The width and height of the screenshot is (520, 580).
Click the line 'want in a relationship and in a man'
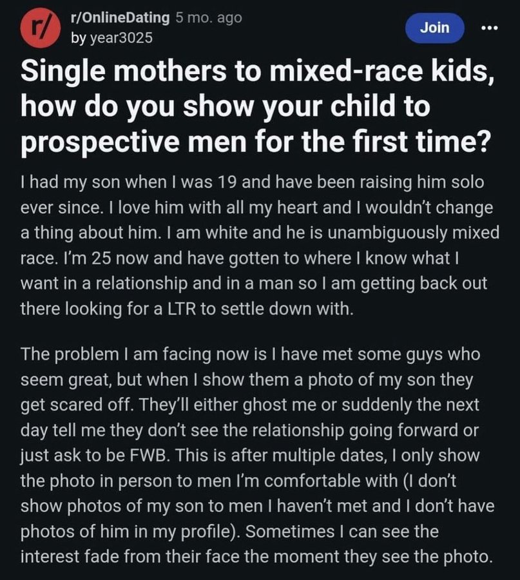254,284
